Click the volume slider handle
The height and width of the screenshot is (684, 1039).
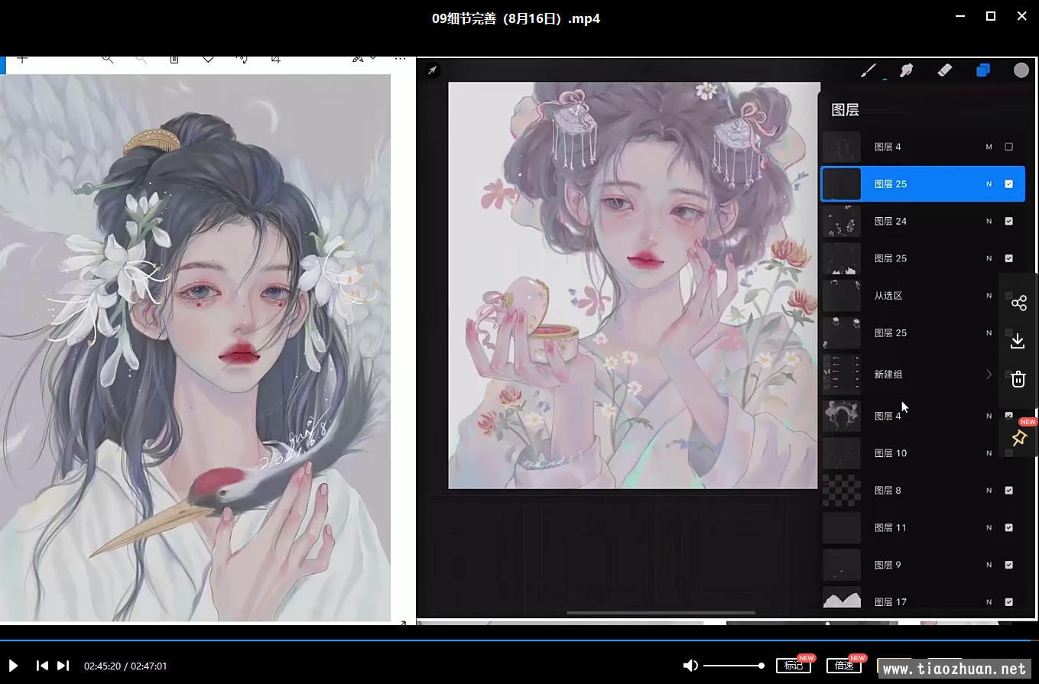(x=761, y=666)
